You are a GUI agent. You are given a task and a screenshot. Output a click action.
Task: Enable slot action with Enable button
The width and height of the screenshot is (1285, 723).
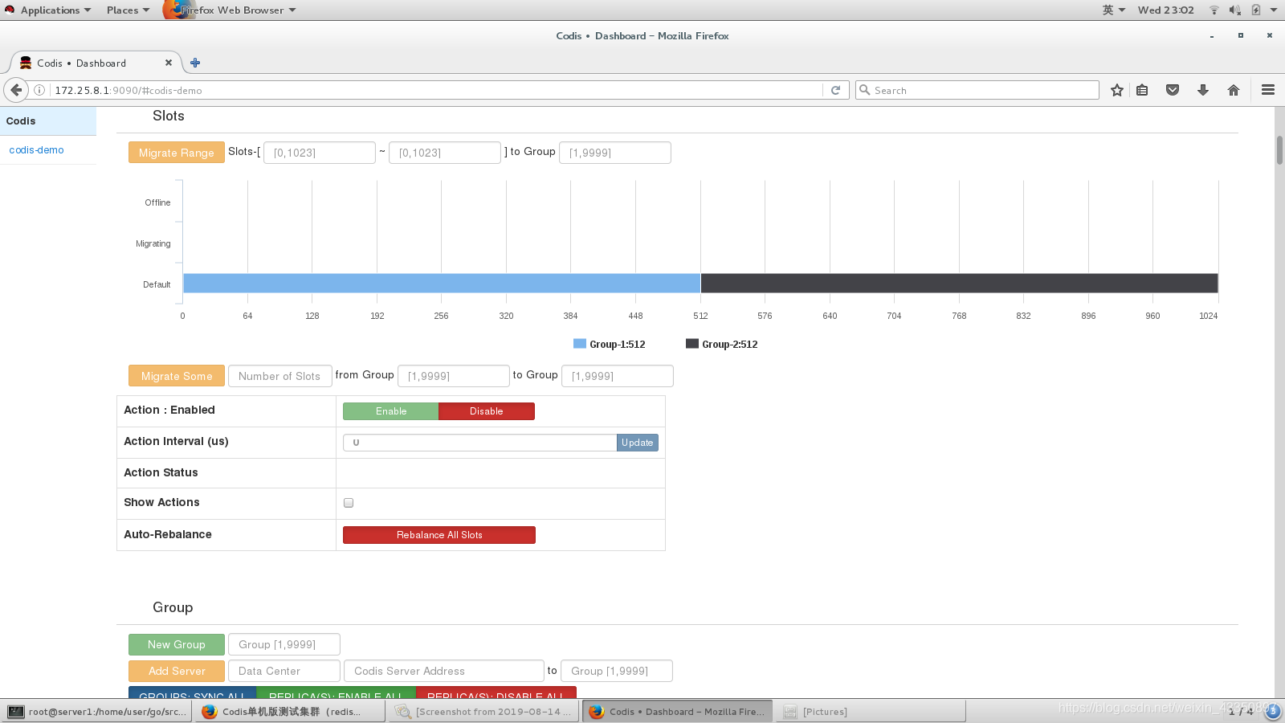(x=391, y=411)
